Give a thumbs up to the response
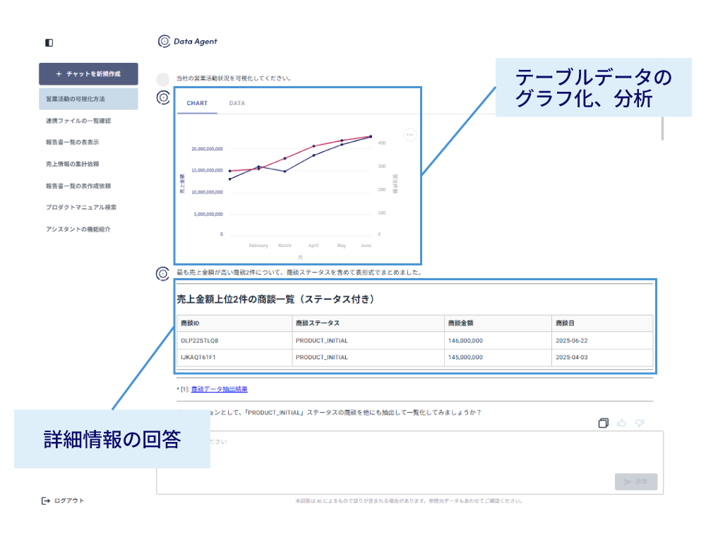This screenshot has width=706, height=533. tap(622, 422)
